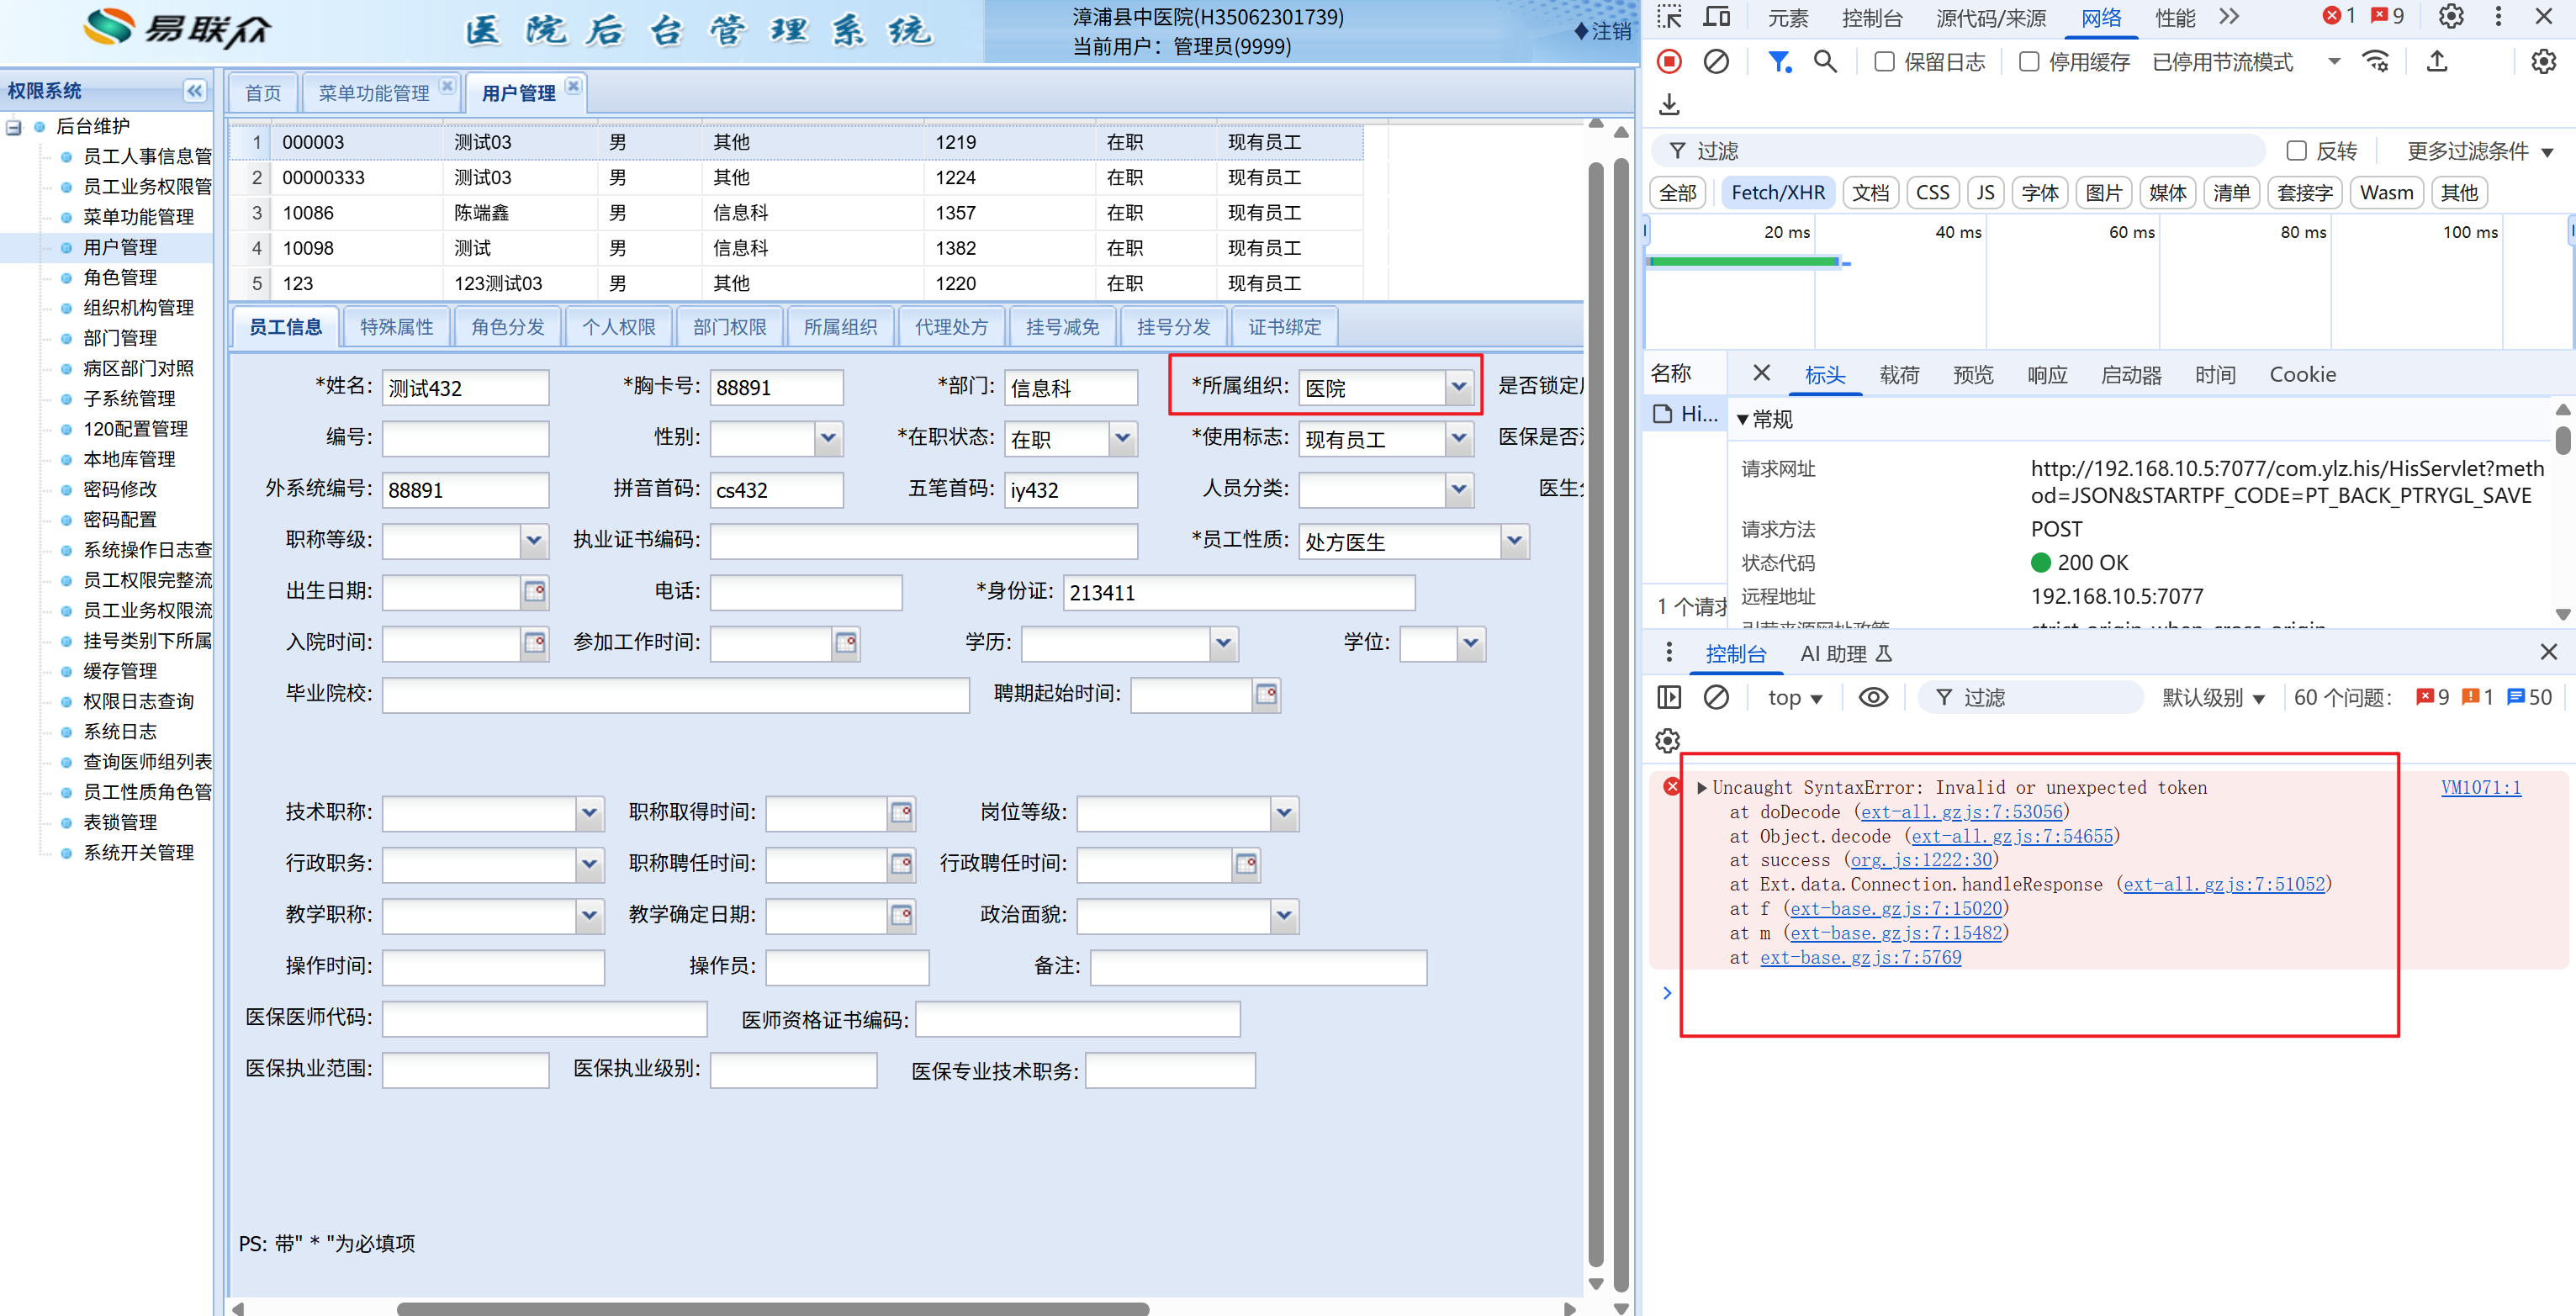Viewport: 2576px width, 1316px height.
Task: Collapse the 权限系统 sidebar panel
Action: pyautogui.click(x=194, y=91)
